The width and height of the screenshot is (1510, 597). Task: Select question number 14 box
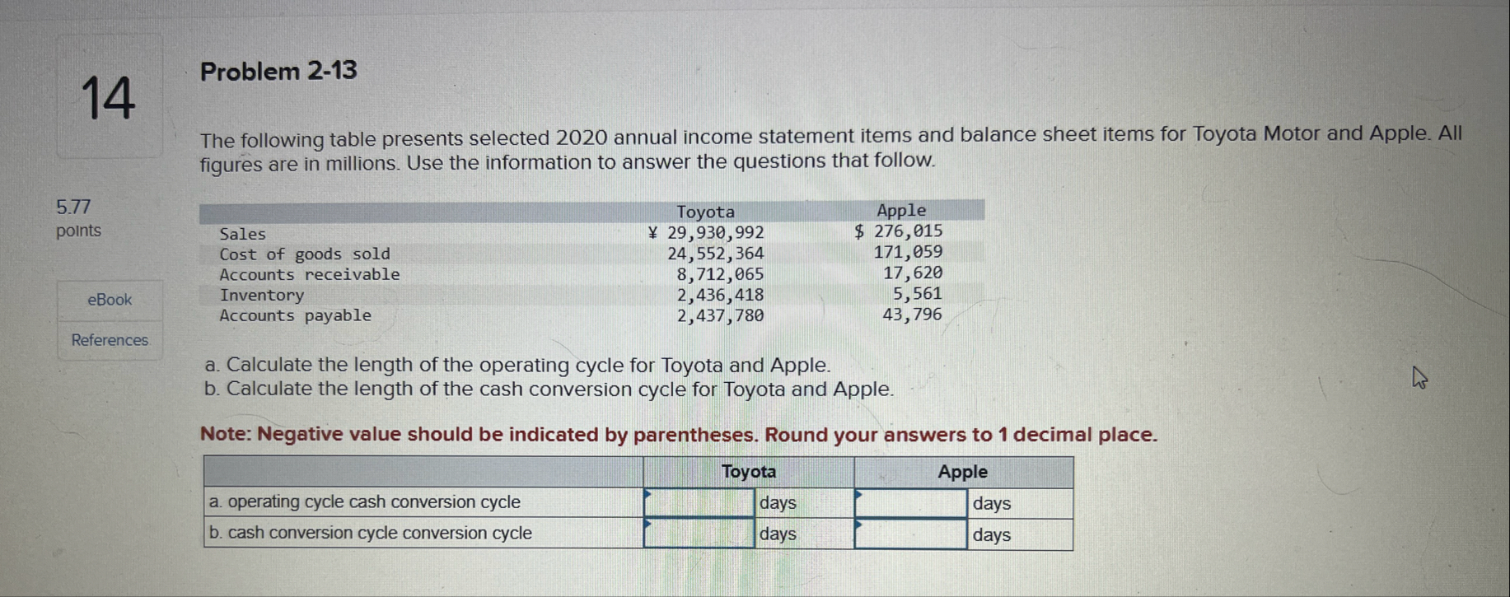click(109, 96)
